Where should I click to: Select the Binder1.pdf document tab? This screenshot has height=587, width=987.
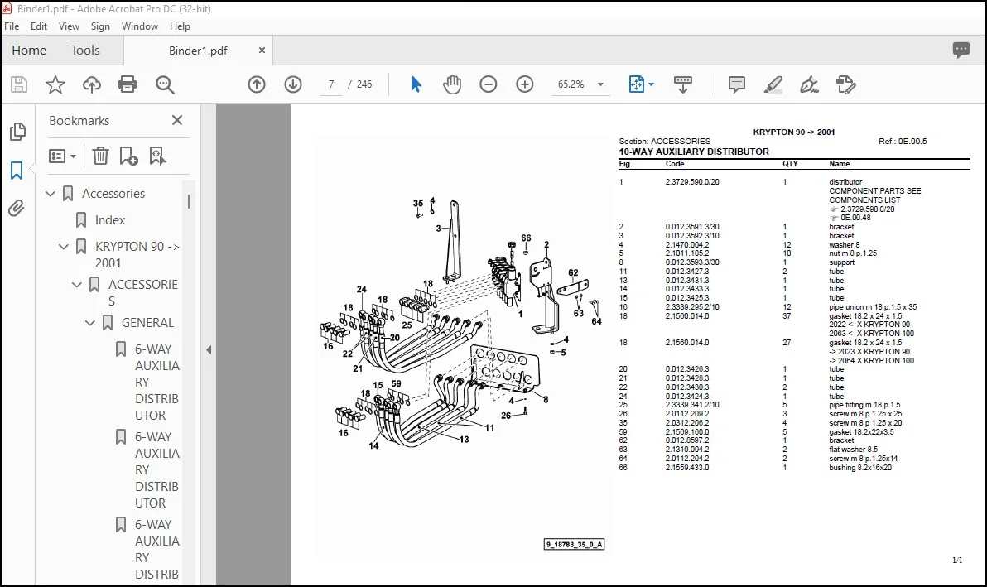coord(198,51)
